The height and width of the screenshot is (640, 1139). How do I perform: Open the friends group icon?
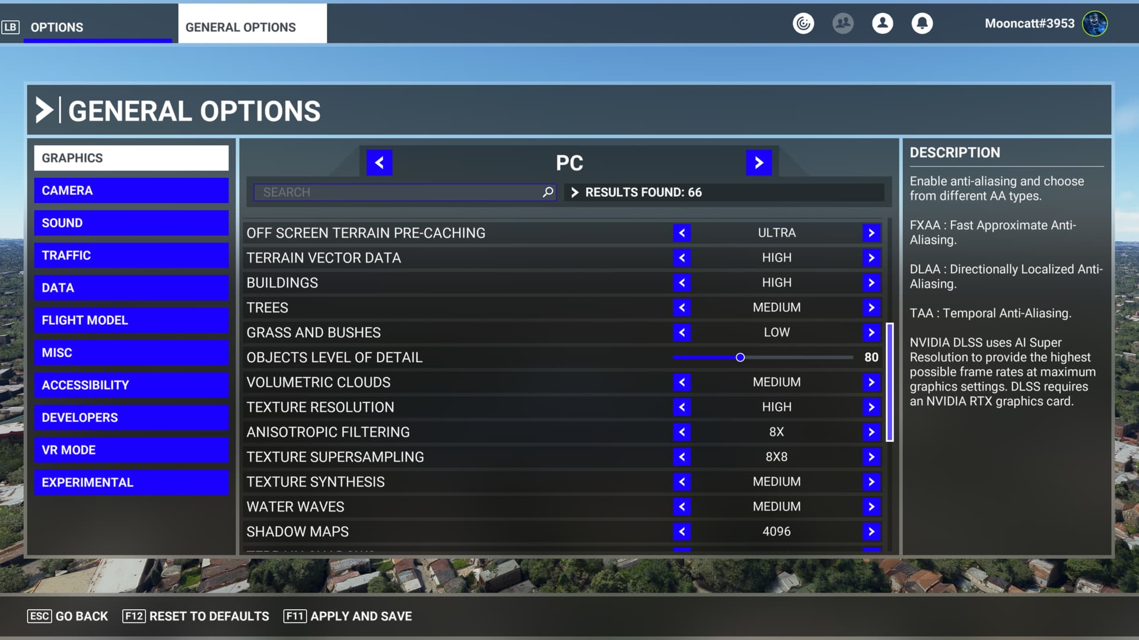pos(842,24)
